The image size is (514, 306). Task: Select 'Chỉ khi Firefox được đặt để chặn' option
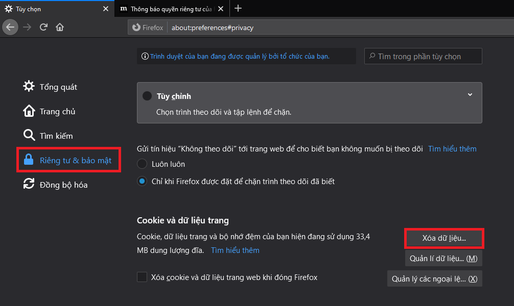142,181
